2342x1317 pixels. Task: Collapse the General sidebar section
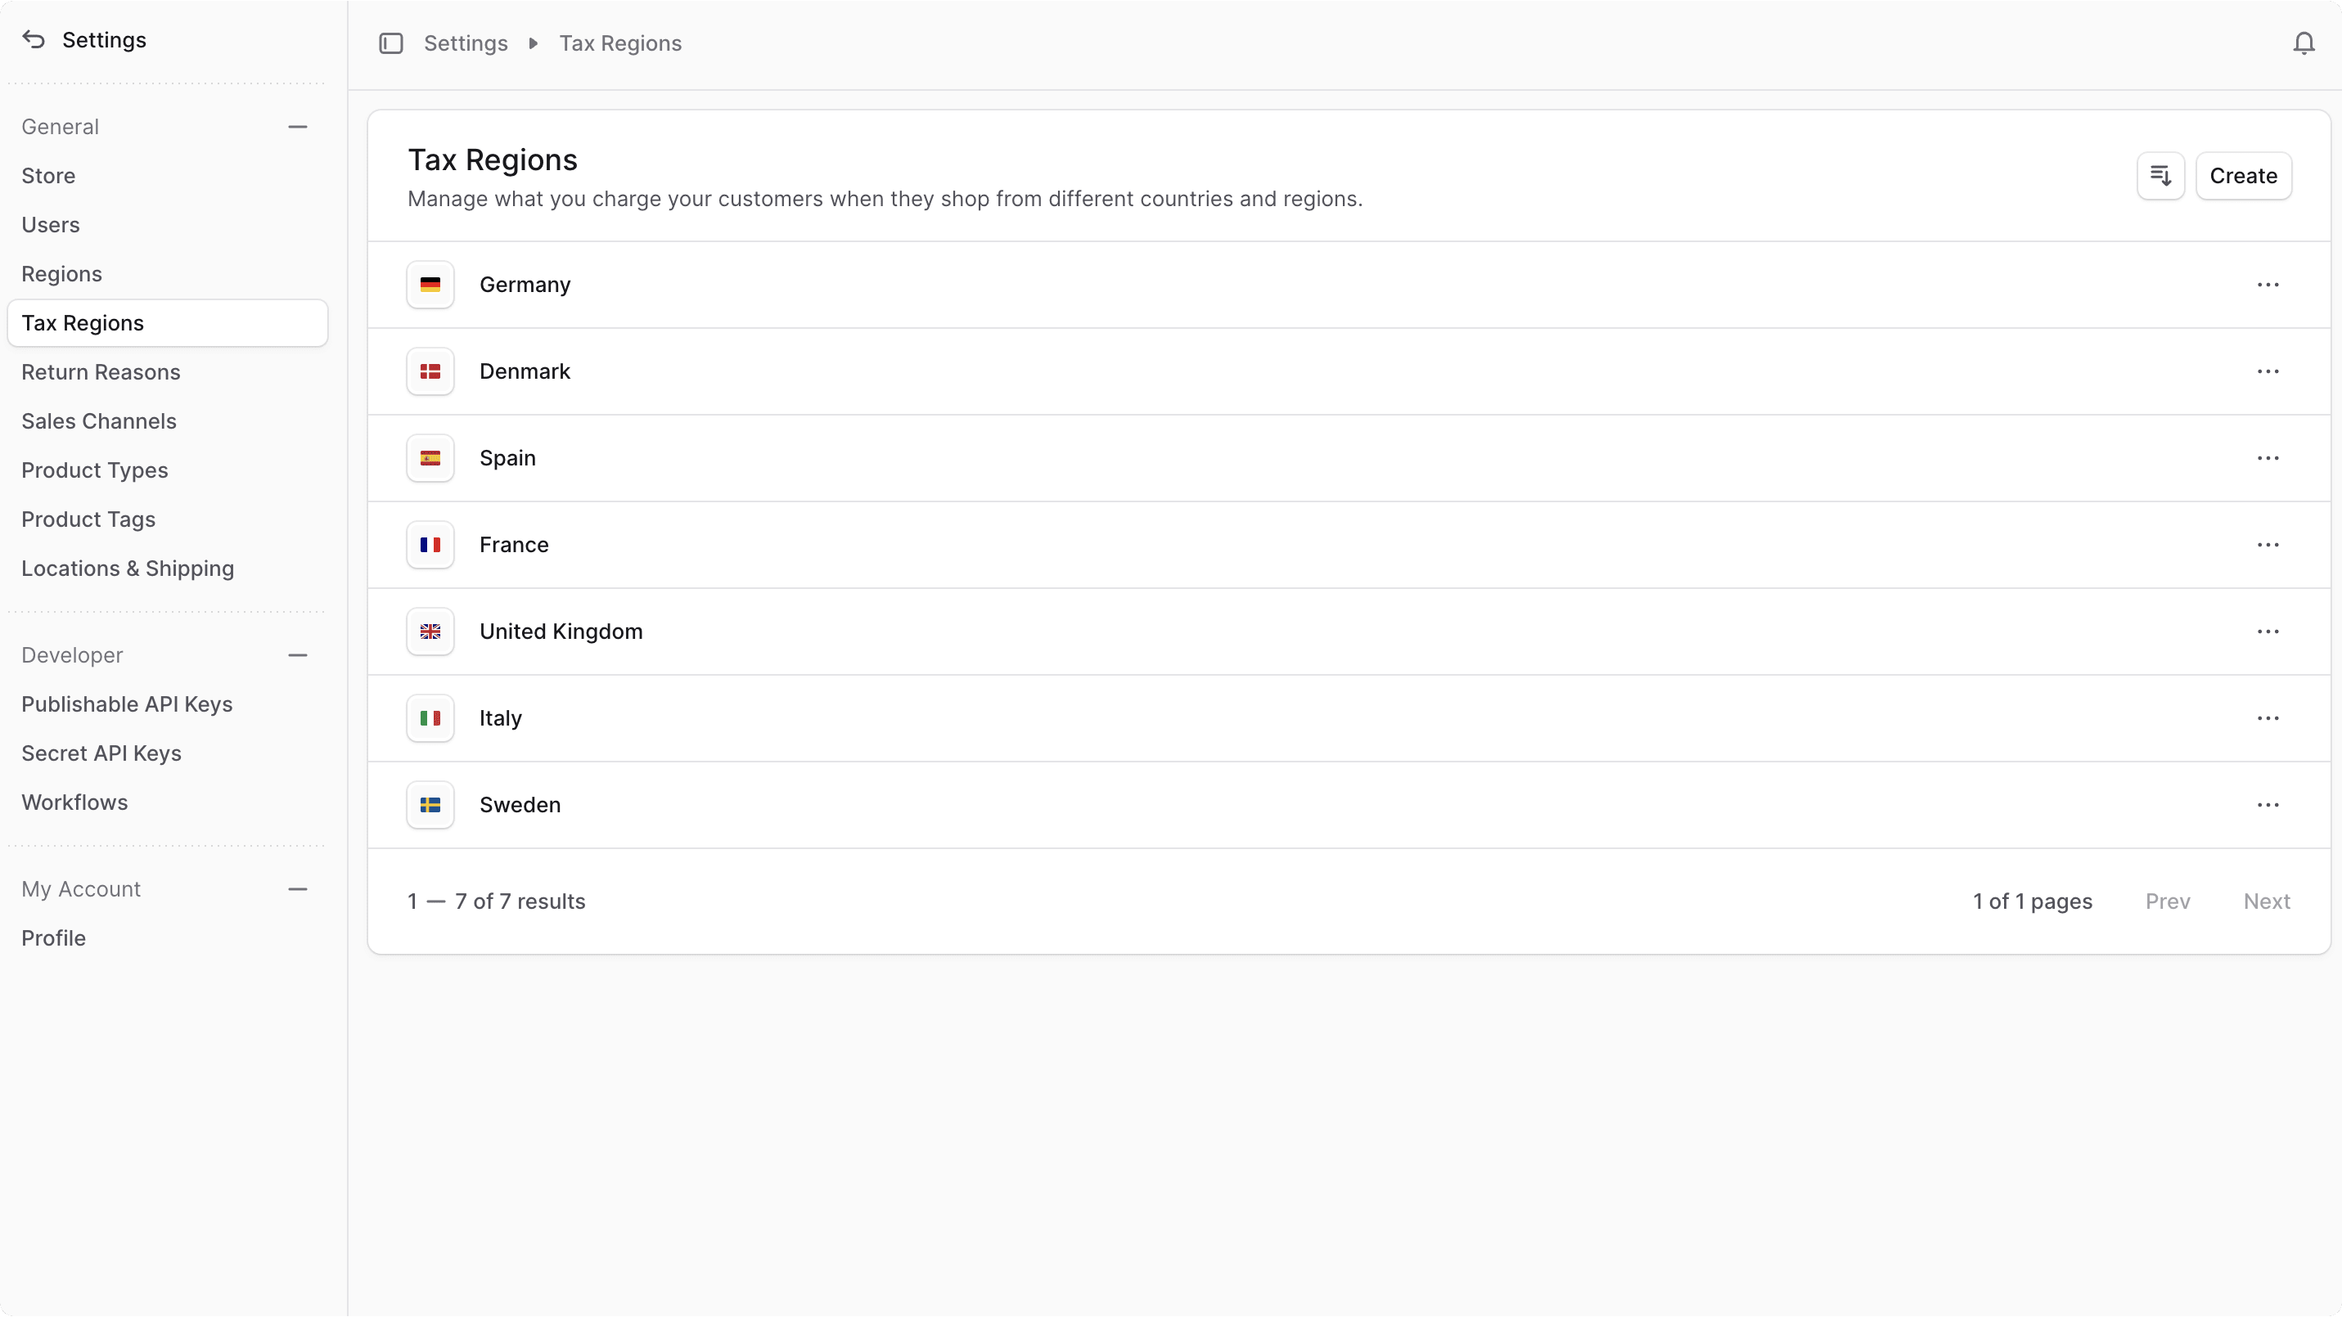(297, 128)
